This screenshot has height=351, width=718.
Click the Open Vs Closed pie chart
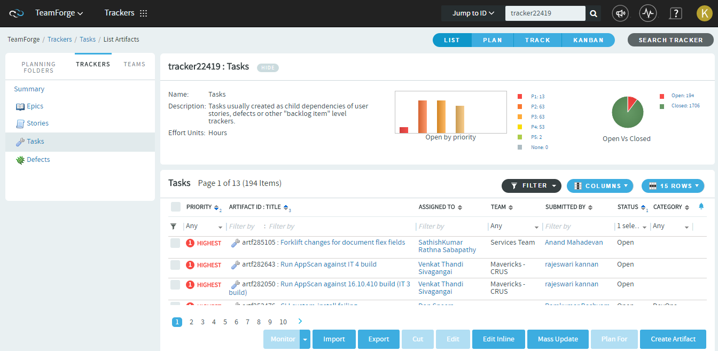pos(627,112)
